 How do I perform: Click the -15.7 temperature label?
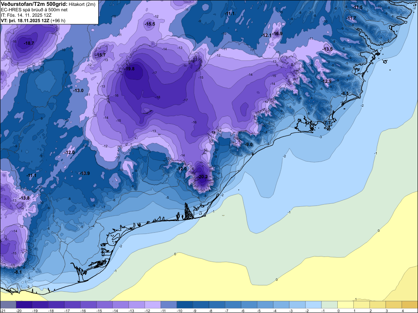pyautogui.click(x=100, y=55)
